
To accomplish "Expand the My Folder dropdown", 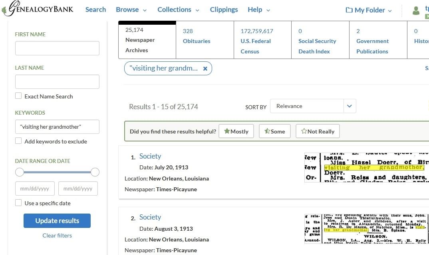I will click(390, 11).
